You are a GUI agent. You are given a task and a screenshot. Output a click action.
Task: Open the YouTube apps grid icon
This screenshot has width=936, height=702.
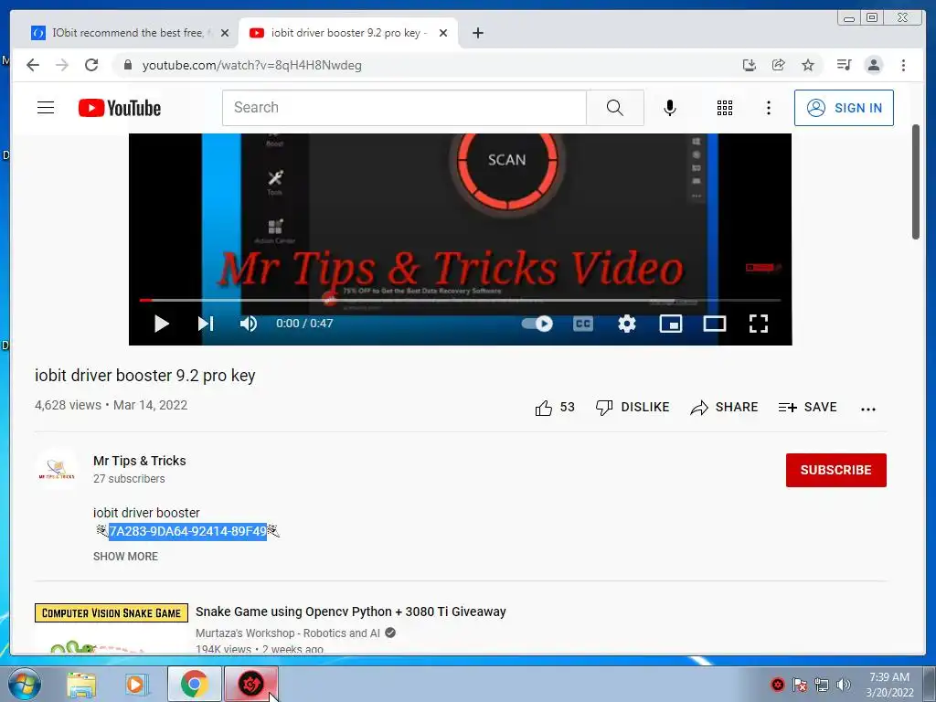(x=725, y=108)
